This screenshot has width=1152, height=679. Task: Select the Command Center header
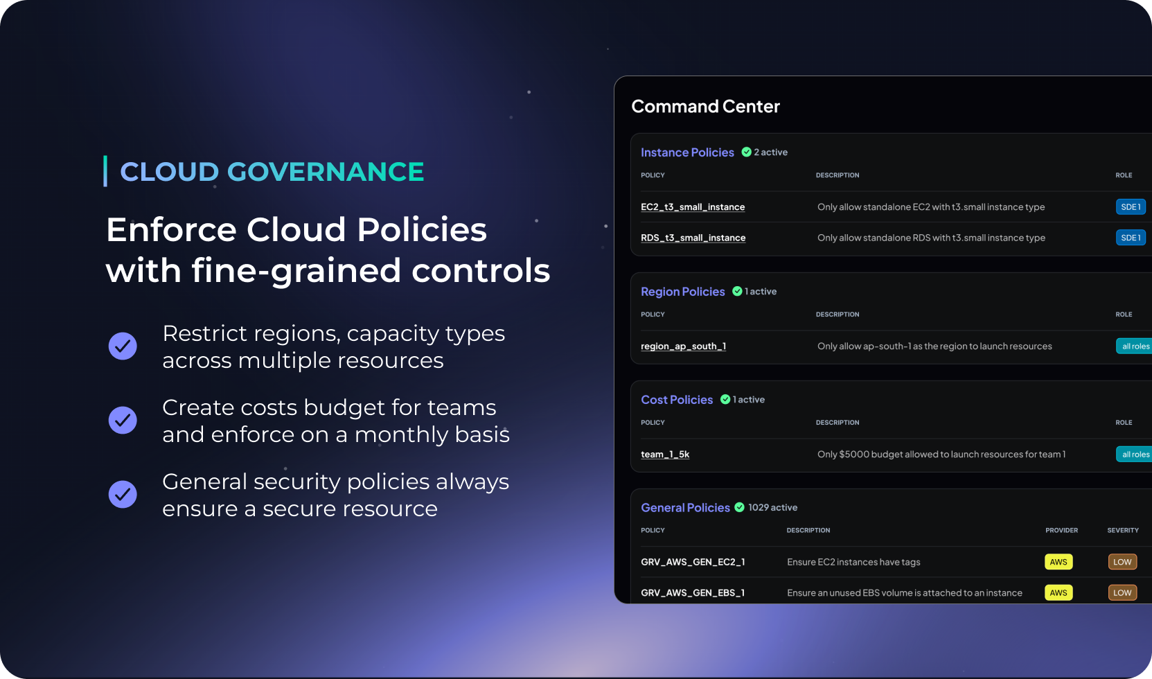[705, 106]
